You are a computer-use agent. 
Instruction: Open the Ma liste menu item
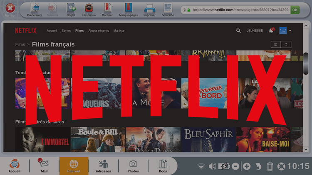pos(119,31)
